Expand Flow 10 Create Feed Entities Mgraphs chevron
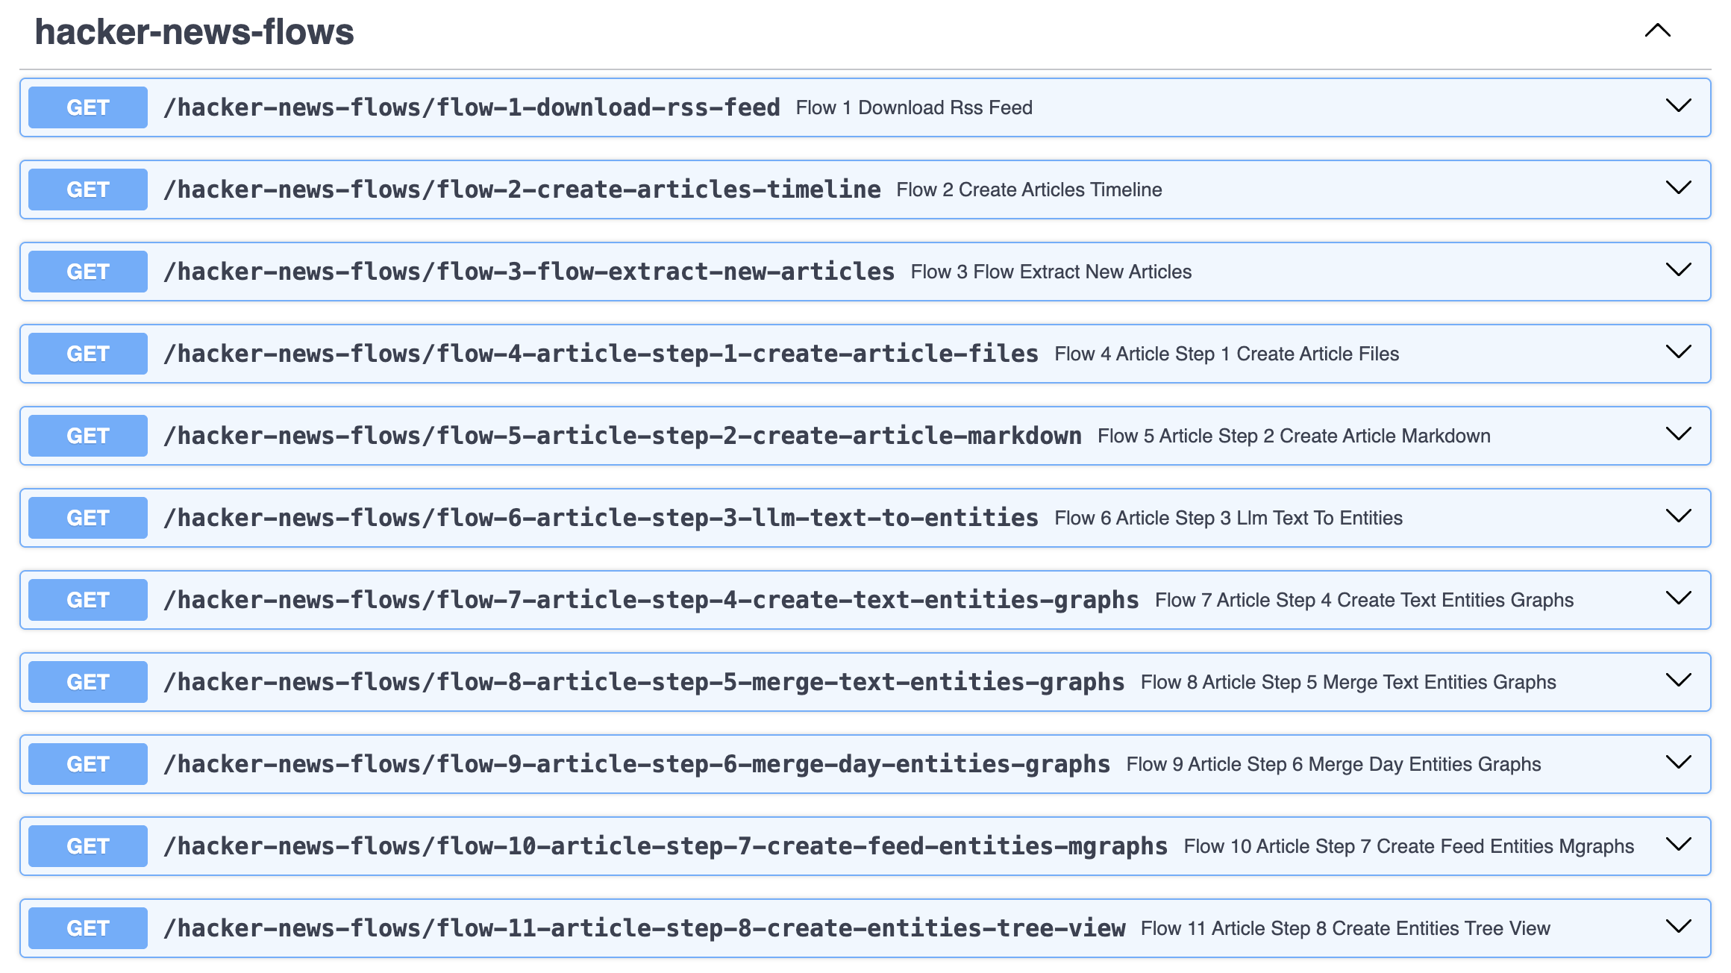This screenshot has width=1731, height=973. click(1678, 845)
